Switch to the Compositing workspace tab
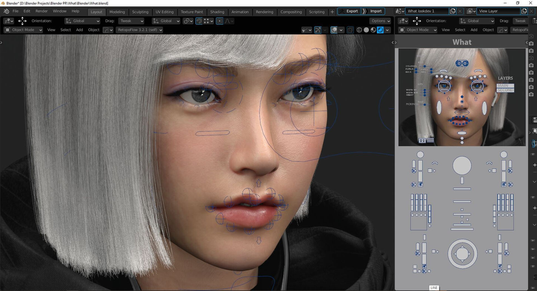Viewport: 537px width, 291px height. point(291,12)
